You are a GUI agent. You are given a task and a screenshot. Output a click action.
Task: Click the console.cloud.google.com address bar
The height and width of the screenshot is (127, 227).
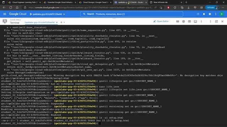pos(90,7)
